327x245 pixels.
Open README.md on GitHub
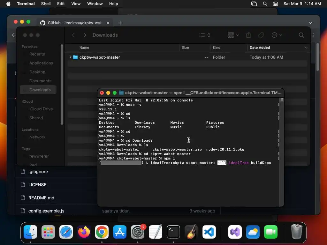(41, 198)
